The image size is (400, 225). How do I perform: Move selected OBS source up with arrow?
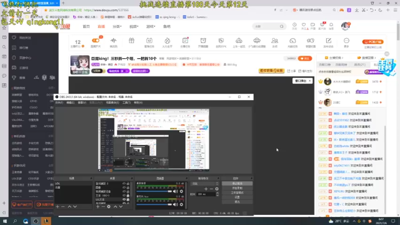115,206
